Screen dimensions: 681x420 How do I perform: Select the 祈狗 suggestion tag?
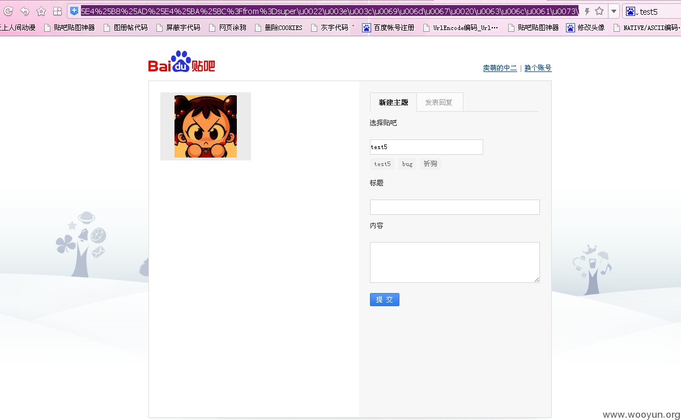pyautogui.click(x=431, y=164)
